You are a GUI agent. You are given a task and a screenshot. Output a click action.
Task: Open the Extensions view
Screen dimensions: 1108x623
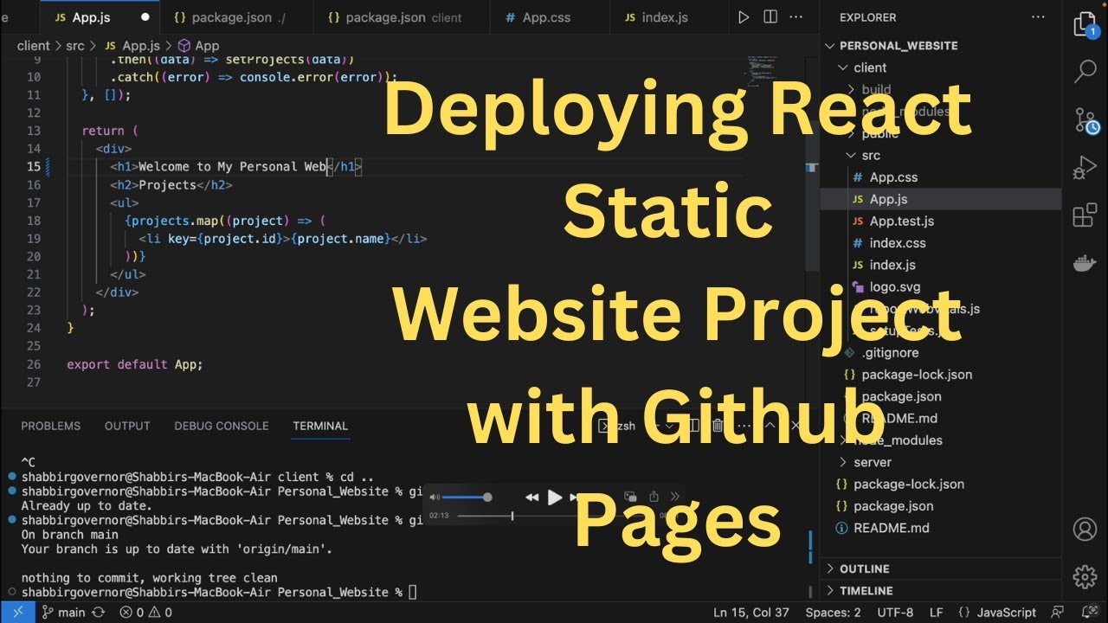(x=1085, y=215)
